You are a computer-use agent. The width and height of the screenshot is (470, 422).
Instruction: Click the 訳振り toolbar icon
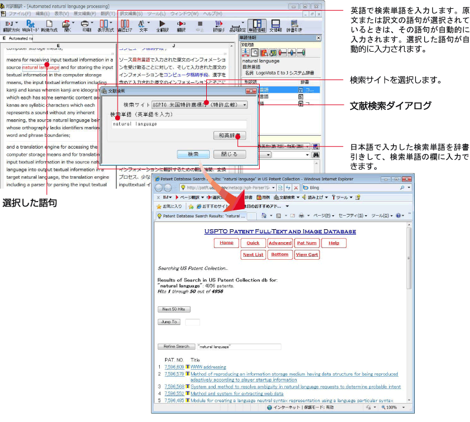(x=219, y=25)
